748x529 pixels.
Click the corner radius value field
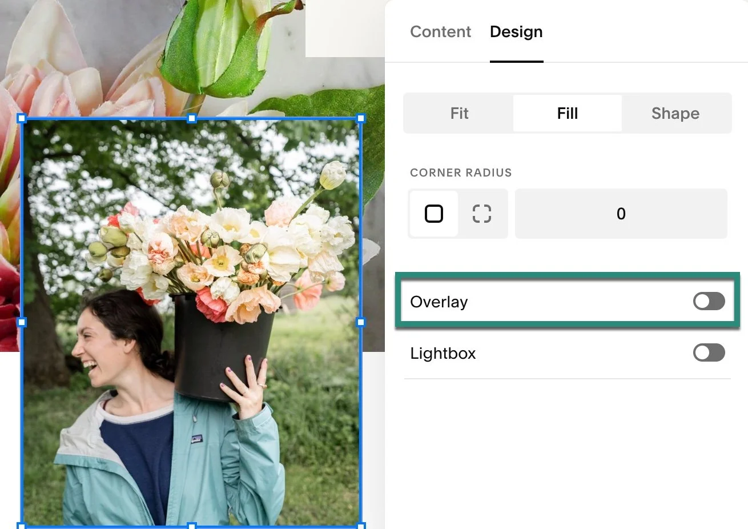click(621, 214)
